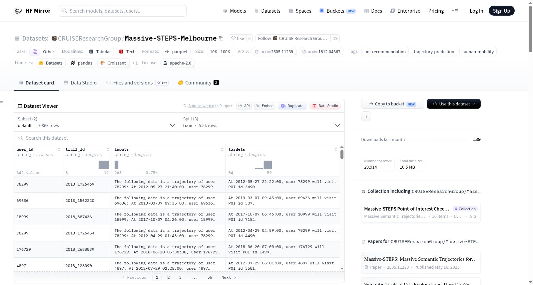Click the Other task tag
Screen dimensions: 533x285
(43, 52)
